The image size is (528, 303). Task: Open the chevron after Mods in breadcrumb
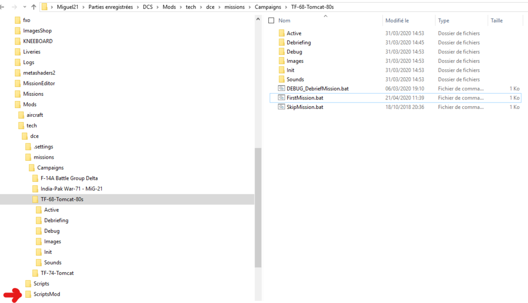click(181, 7)
